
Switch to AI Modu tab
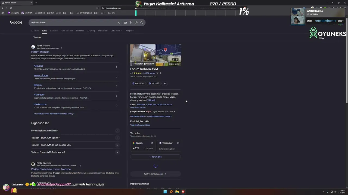coord(35,31)
